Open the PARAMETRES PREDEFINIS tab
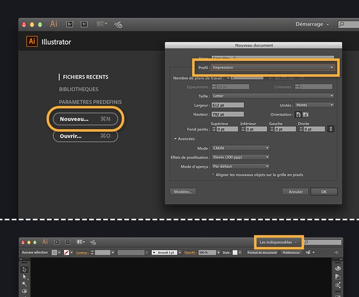This screenshot has height=297, width=359. (x=91, y=102)
